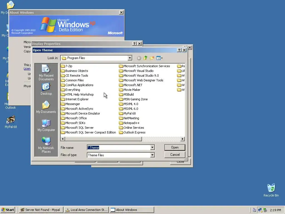
Task: Click Open Theme help question-mark button
Action: [179, 50]
